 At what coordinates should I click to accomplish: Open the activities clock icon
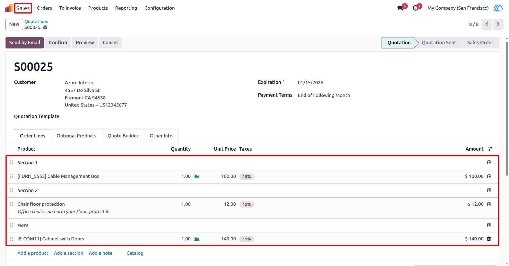pyautogui.click(x=416, y=8)
